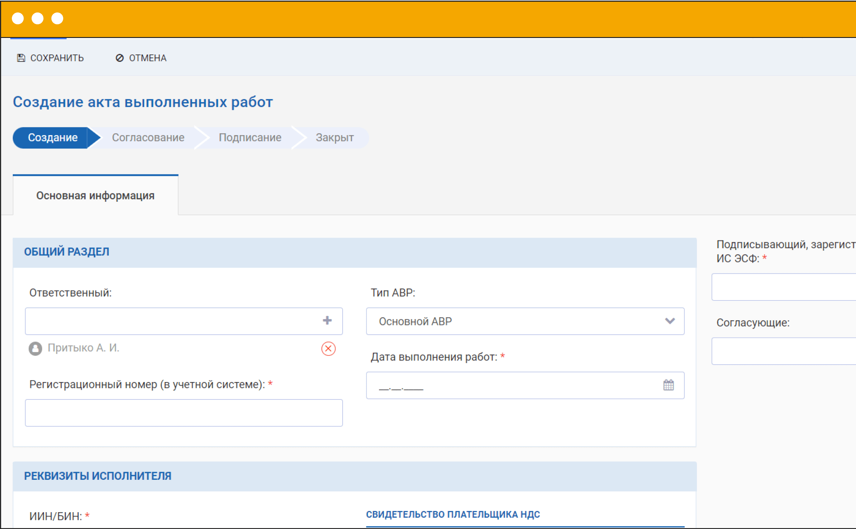Click the ИИН/БИН label
The width and height of the screenshot is (856, 529).
coord(56,516)
